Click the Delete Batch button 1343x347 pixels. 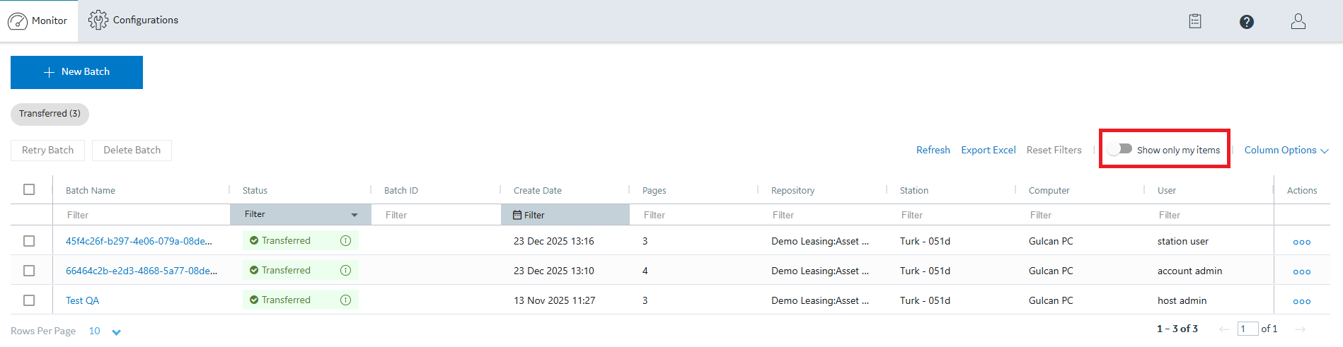(132, 150)
